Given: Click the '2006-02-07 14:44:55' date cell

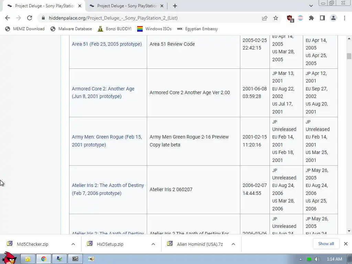Looking at the screenshot, I should (255, 189).
